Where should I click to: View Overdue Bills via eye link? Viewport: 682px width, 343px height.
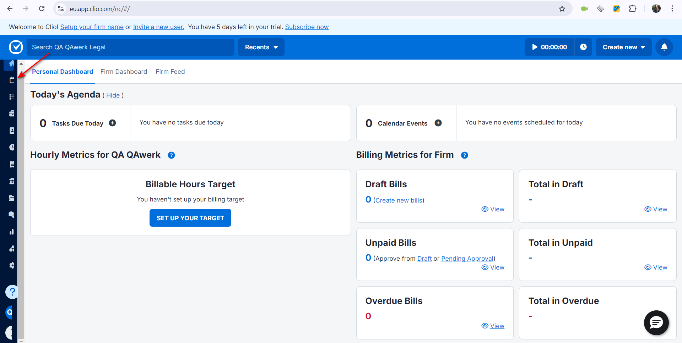pos(493,326)
